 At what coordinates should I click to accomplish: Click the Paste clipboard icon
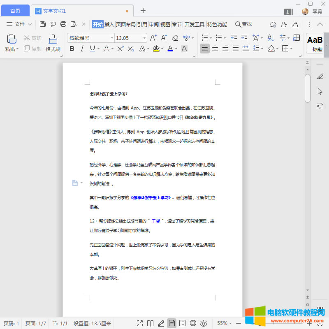[12, 39]
